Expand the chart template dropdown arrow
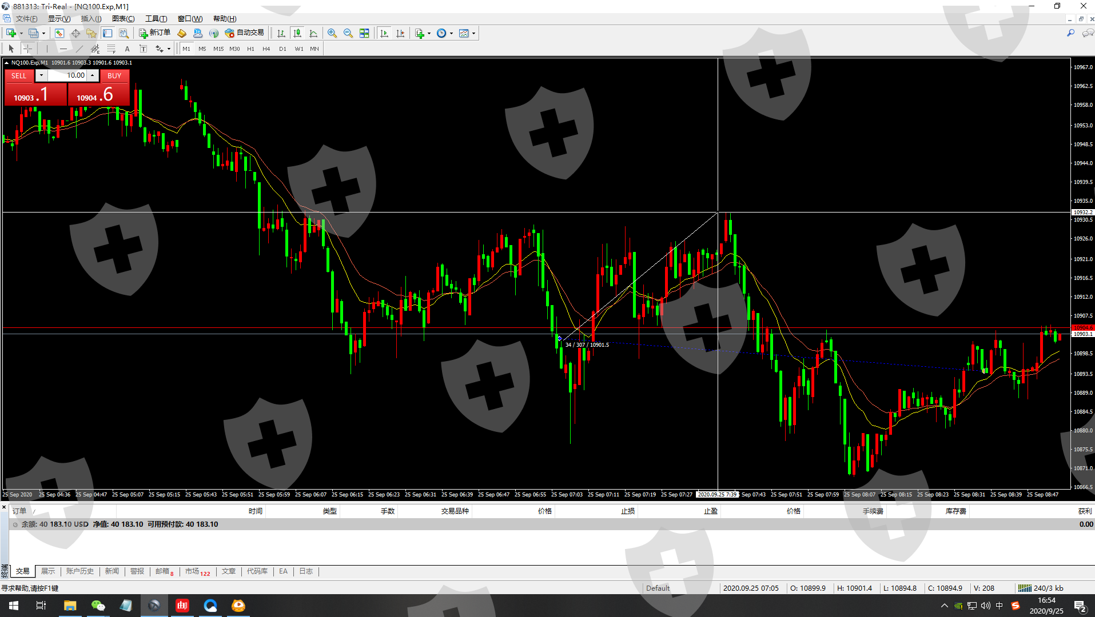 click(473, 33)
